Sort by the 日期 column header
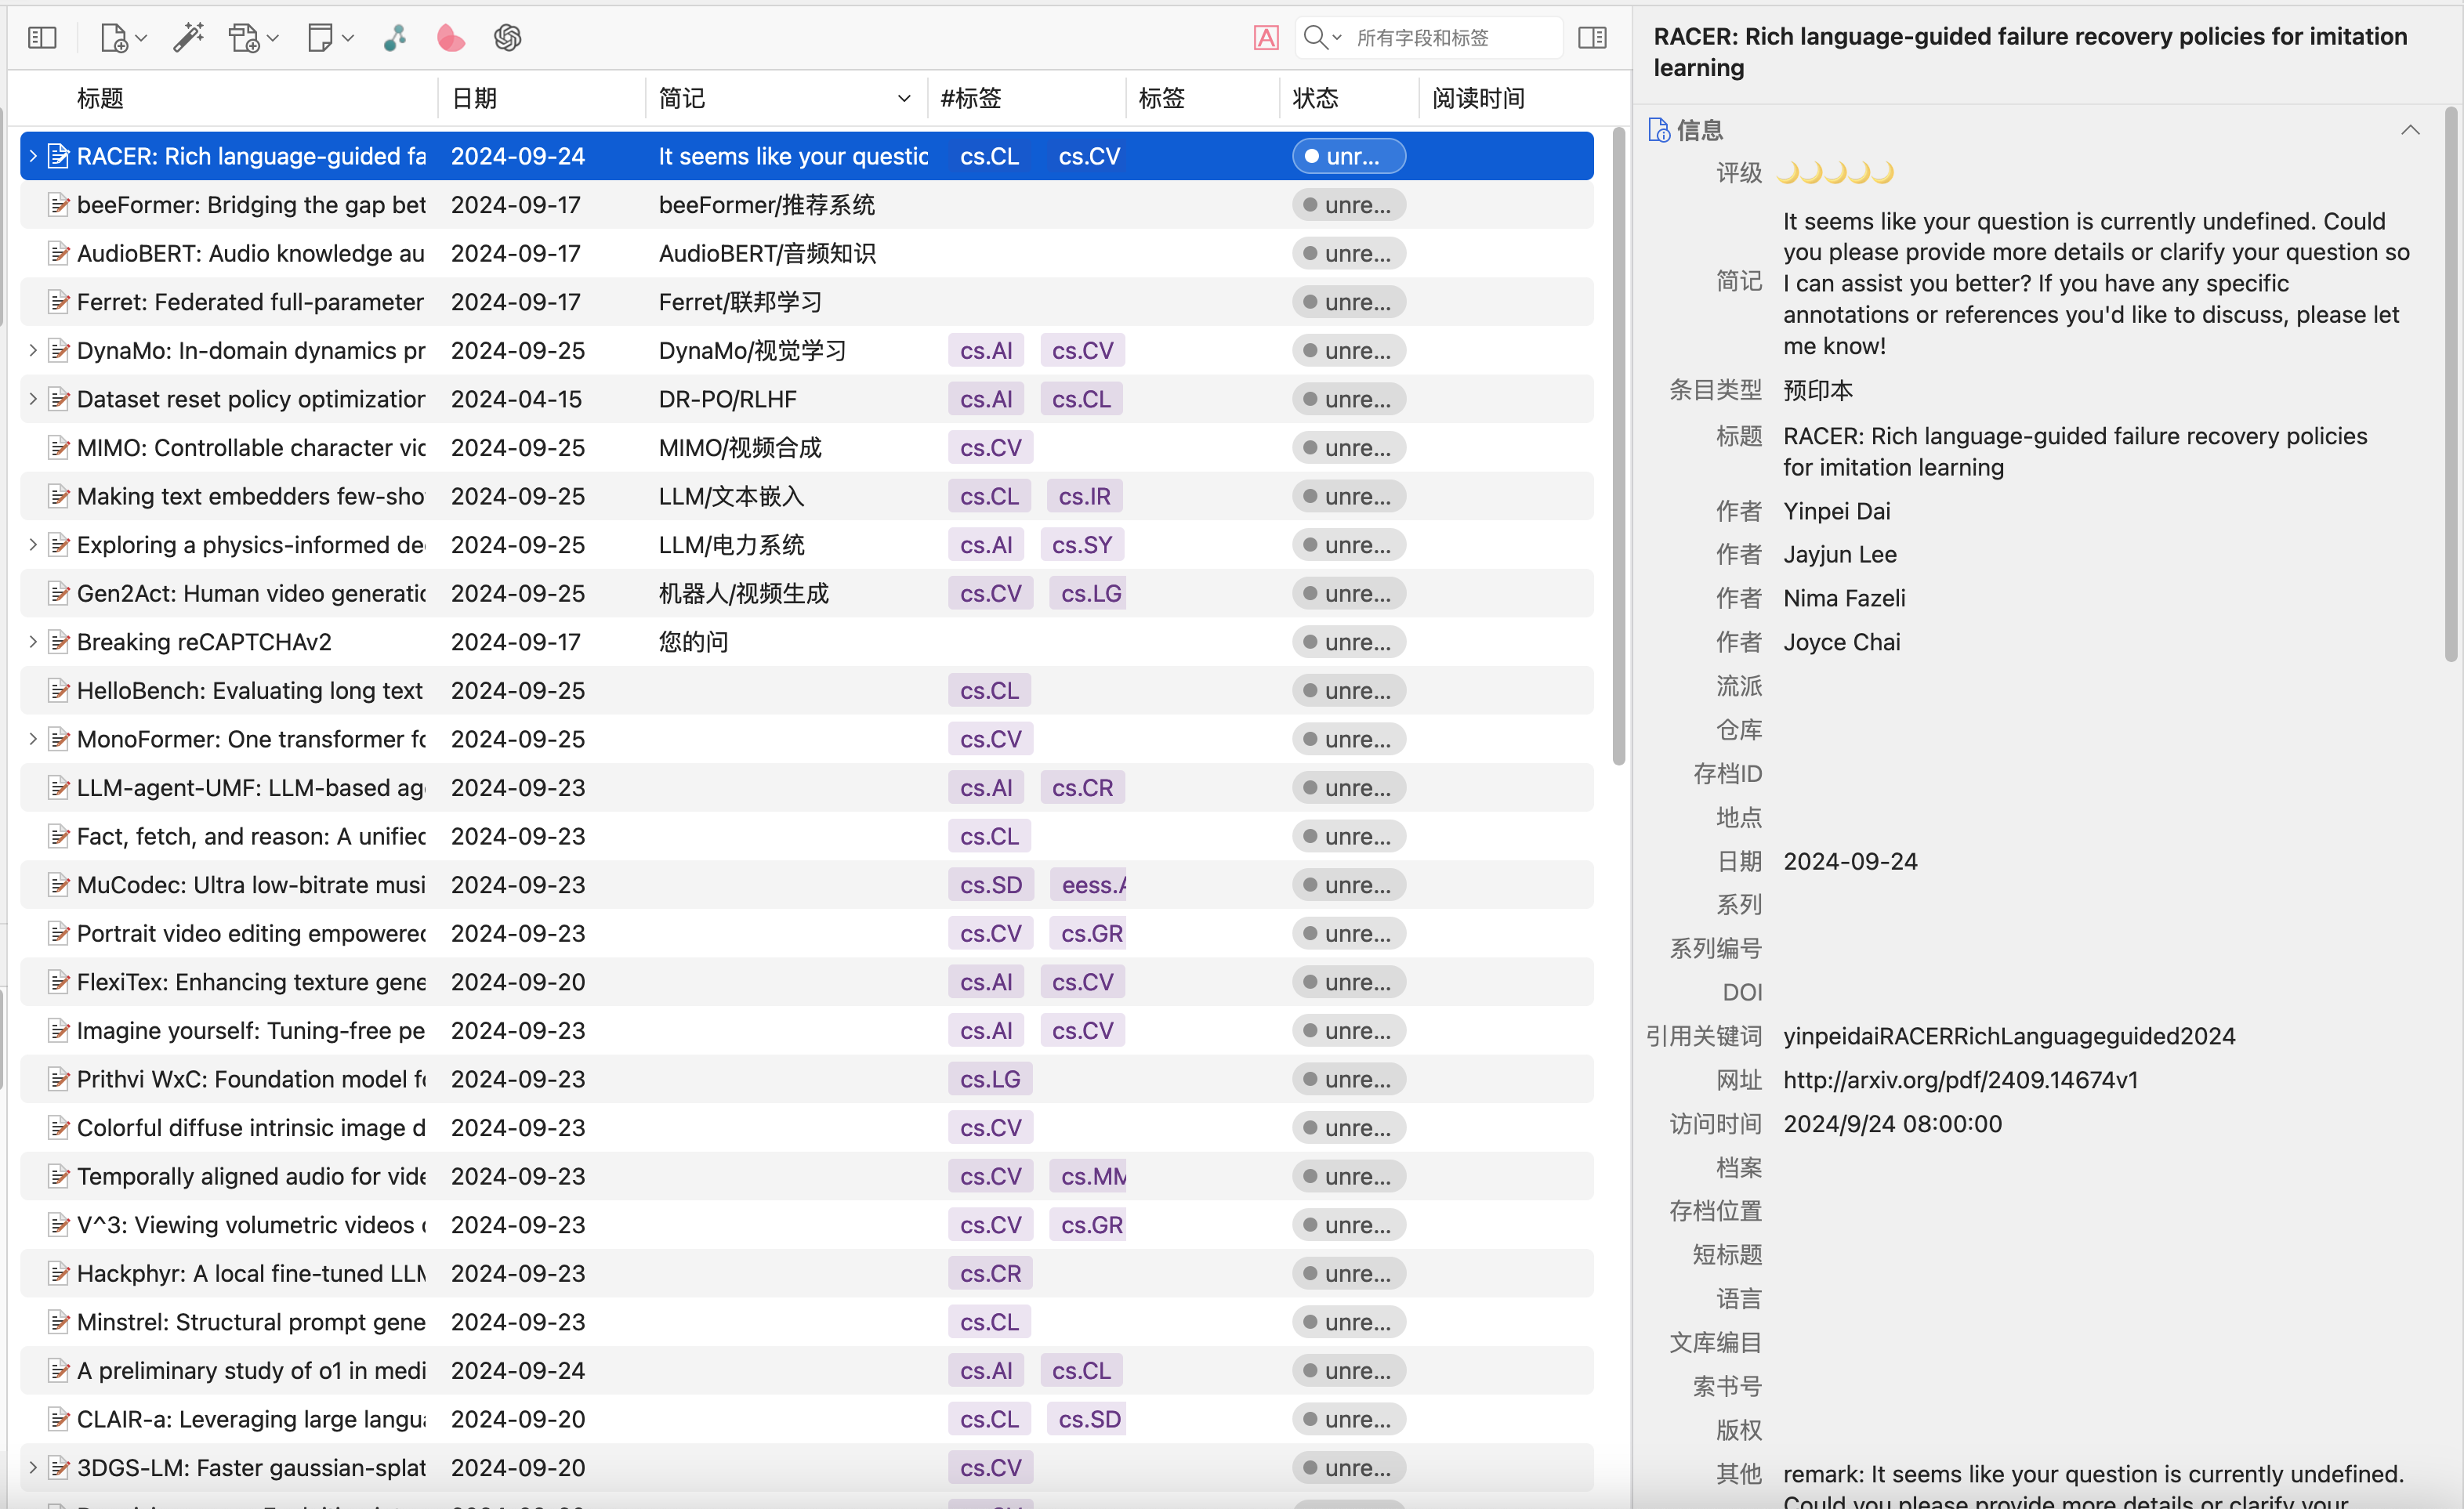This screenshot has width=2464, height=1509. click(475, 98)
